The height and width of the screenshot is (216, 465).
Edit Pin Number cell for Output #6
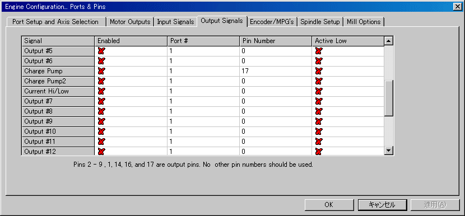coord(276,61)
